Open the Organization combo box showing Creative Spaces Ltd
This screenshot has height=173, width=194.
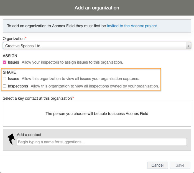94,46
